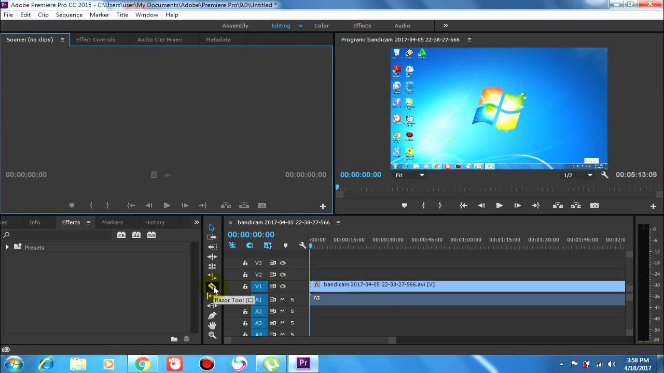Viewport: 664px width, 373px height.
Task: Open History panel tab
Action: (155, 222)
